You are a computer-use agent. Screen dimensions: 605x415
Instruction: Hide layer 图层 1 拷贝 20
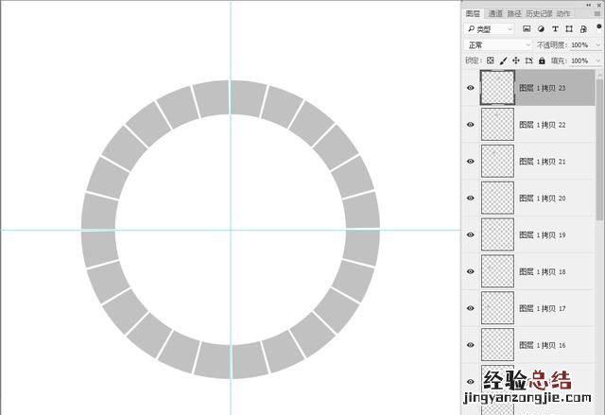(x=471, y=198)
